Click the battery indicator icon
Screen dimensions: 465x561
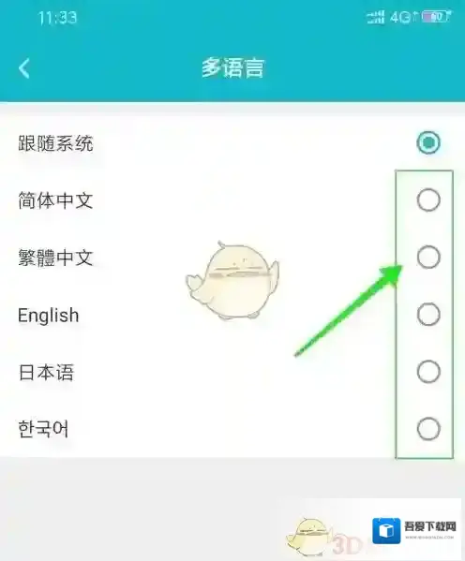click(436, 17)
